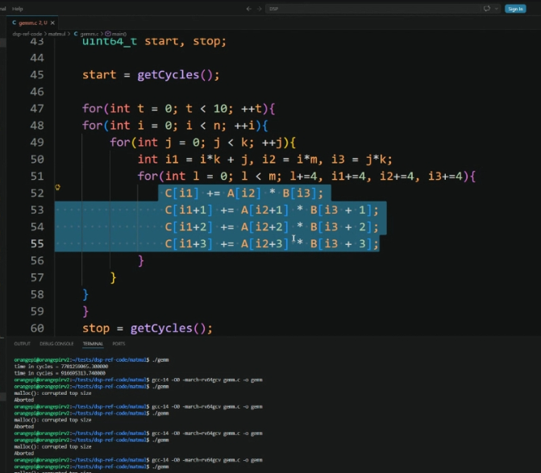
Task: Click the C file icon on the gemm.c tab
Action: coord(15,23)
